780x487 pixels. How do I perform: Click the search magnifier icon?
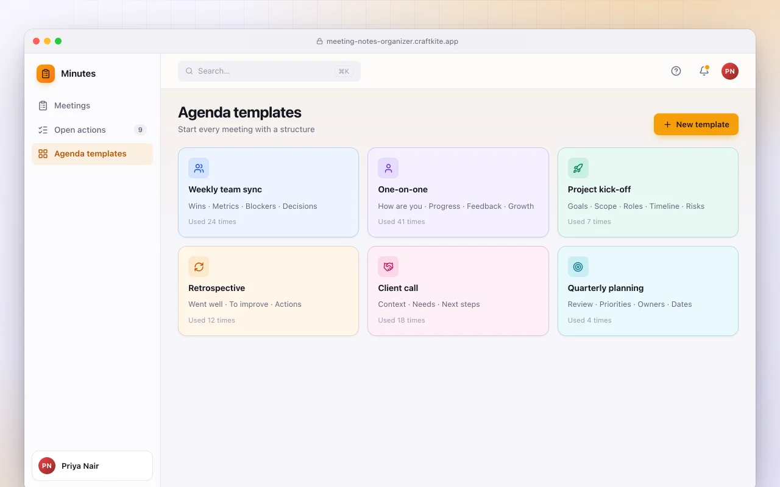click(190, 71)
